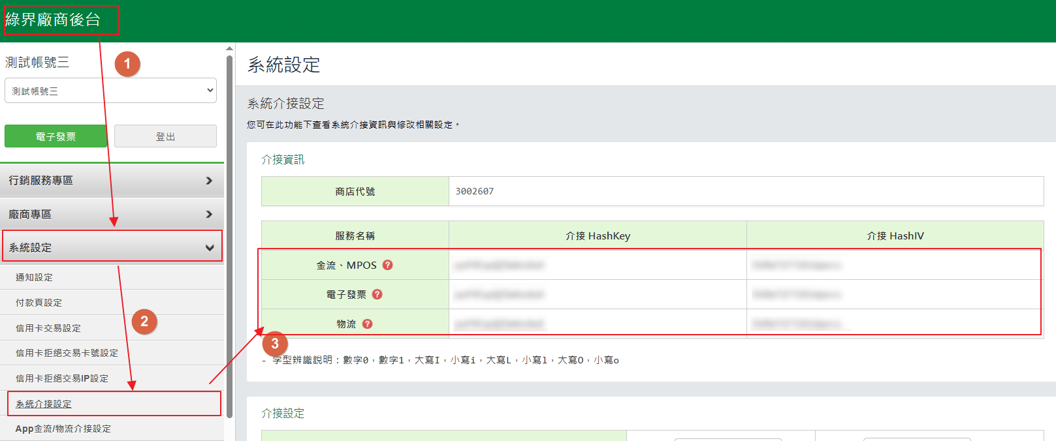This screenshot has width=1056, height=441.
Task: Open App金流/物流介接設定 menu item
Action: coord(63,429)
